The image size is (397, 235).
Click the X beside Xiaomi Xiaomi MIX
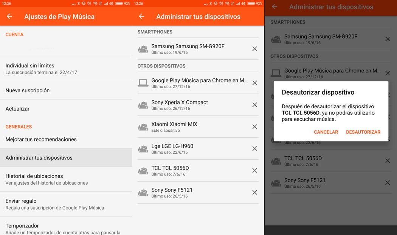click(254, 127)
